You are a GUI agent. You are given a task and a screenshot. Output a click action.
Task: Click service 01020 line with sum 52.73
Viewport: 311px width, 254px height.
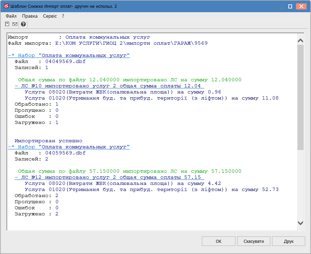(151, 190)
